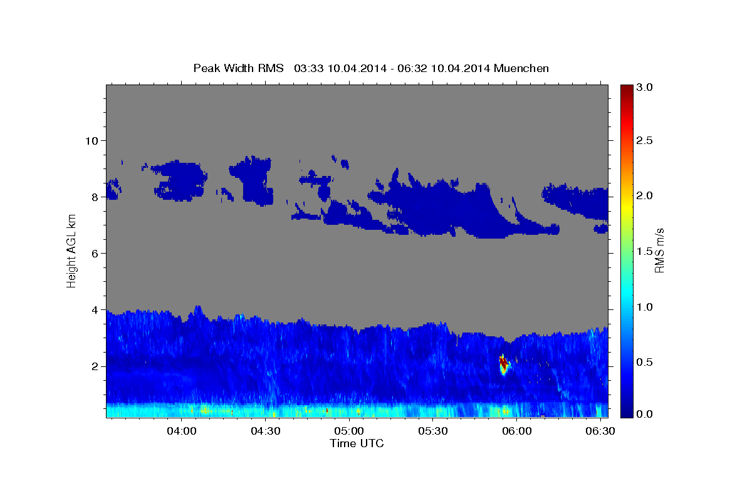
Task: Click the 'Time UTC' axis title
Action: (357, 443)
